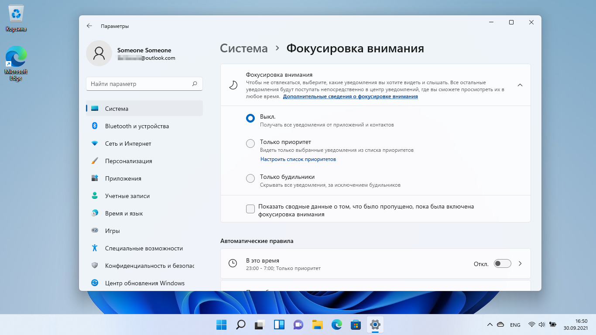Click the OneDrive cloud tray icon

(x=500, y=325)
